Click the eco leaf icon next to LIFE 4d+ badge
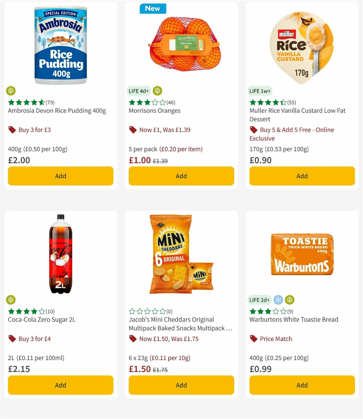The height and width of the screenshot is (419, 363). coord(158,90)
